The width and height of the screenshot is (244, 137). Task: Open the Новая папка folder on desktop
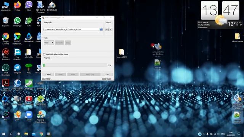click(x=237, y=38)
